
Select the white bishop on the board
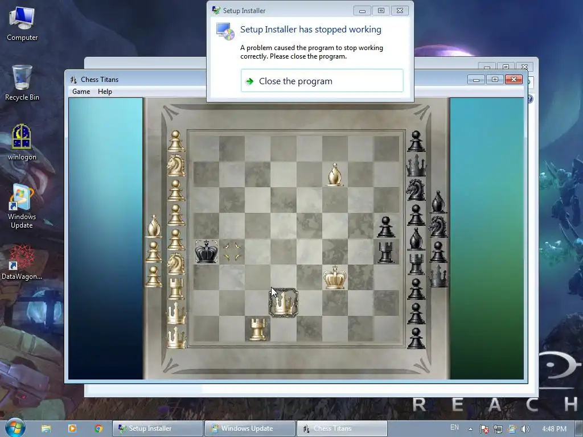point(335,174)
